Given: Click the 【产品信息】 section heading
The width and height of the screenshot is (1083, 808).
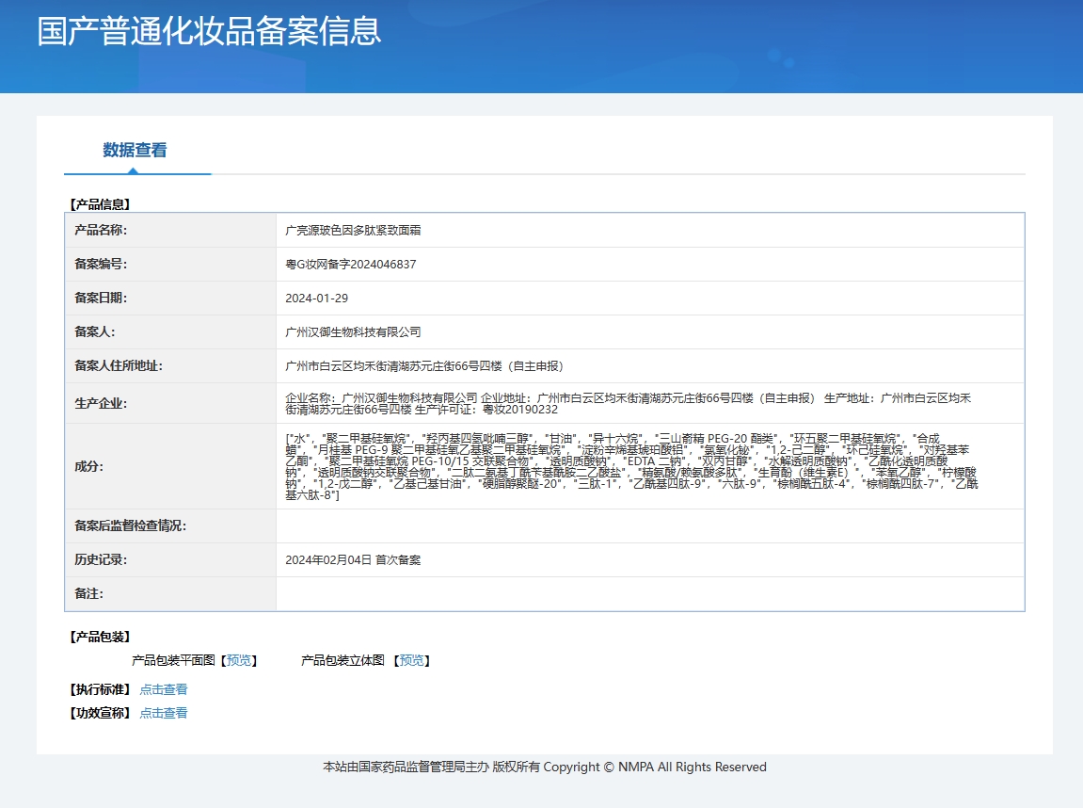Looking at the screenshot, I should tap(100, 204).
